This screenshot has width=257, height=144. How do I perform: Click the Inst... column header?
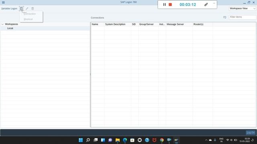162,24
